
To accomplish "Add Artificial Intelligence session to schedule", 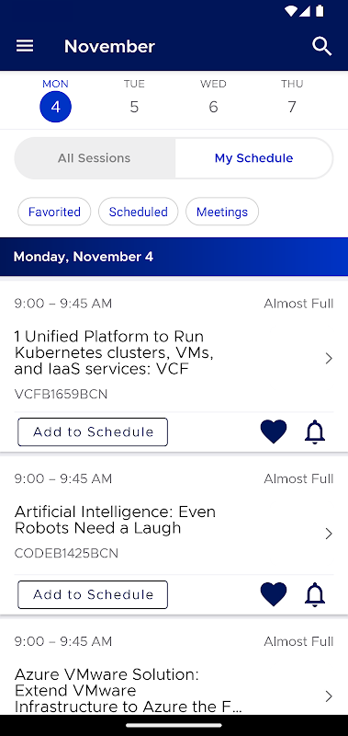I will (x=93, y=594).
